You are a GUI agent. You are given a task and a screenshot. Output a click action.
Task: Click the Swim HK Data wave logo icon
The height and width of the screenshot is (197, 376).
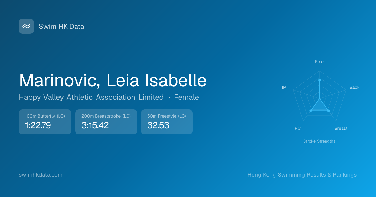point(26,26)
